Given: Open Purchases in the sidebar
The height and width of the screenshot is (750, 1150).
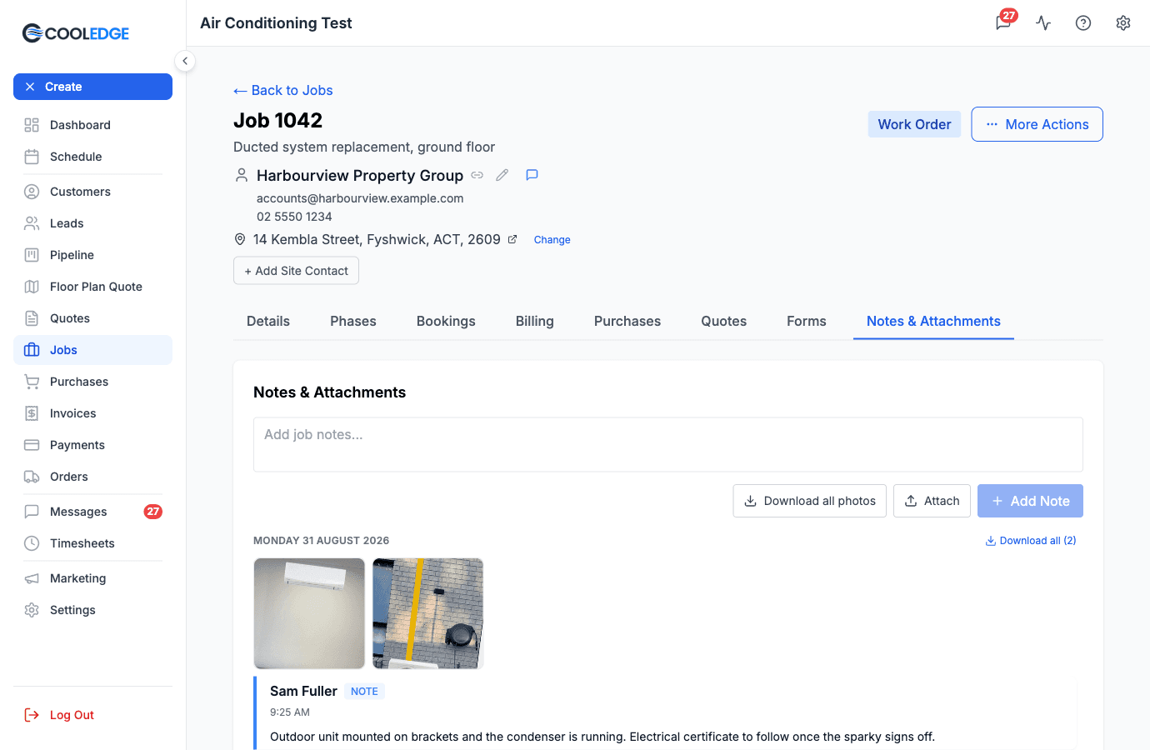Looking at the screenshot, I should point(92,382).
